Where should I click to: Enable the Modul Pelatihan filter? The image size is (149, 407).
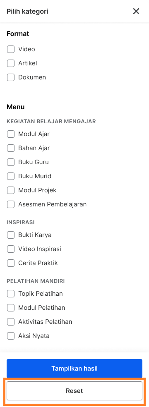coord(11,308)
